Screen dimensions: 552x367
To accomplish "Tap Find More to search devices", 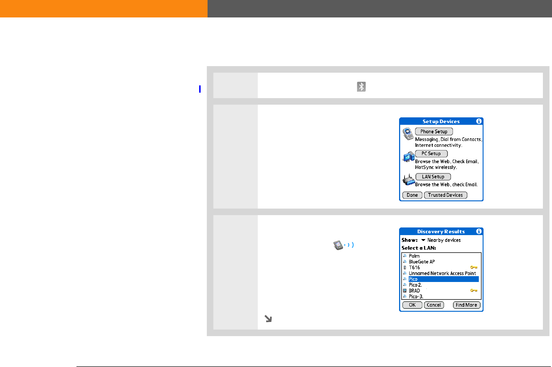I will tap(466, 305).
